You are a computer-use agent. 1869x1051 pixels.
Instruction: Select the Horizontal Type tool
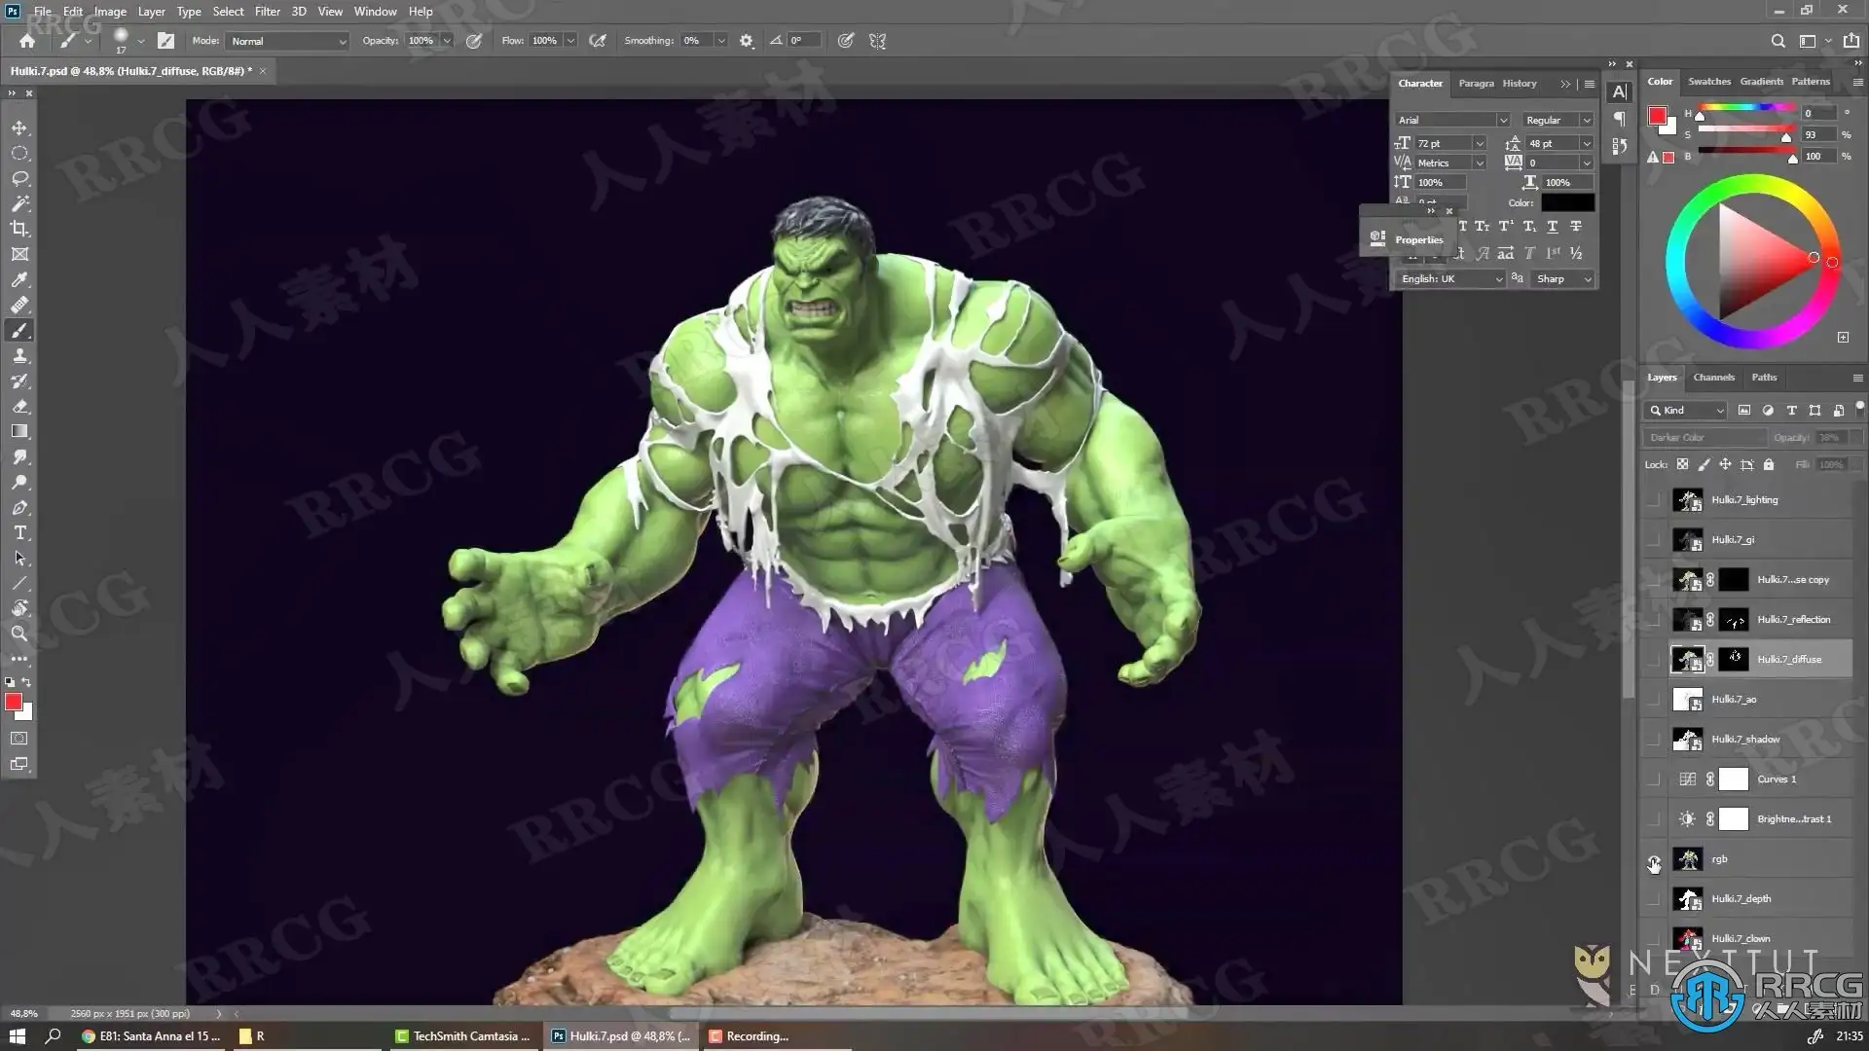coord(19,533)
